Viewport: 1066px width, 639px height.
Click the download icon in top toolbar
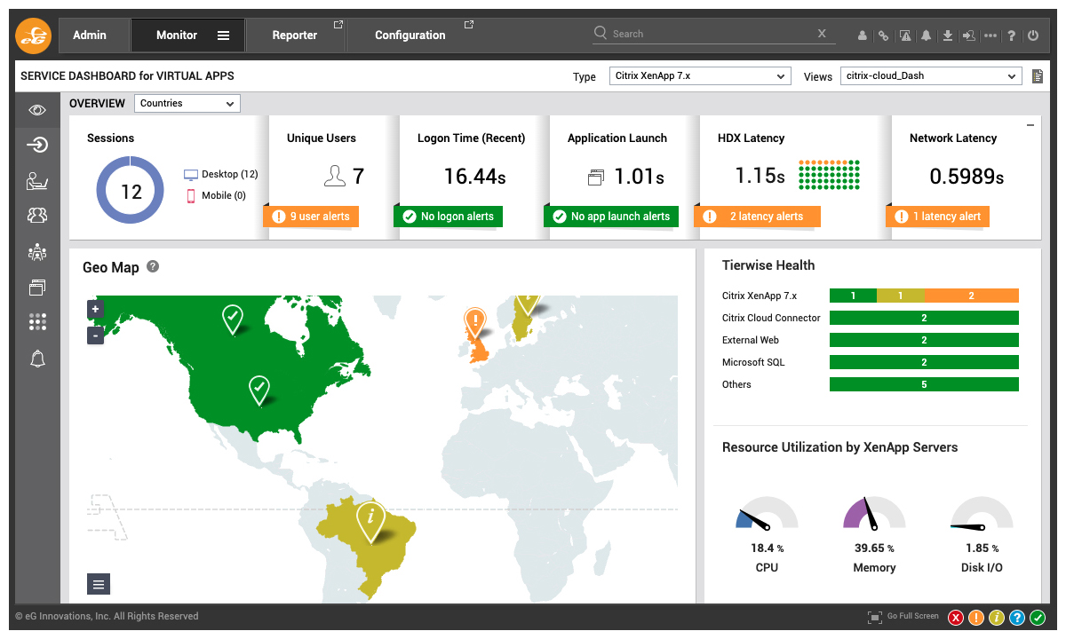click(x=948, y=35)
